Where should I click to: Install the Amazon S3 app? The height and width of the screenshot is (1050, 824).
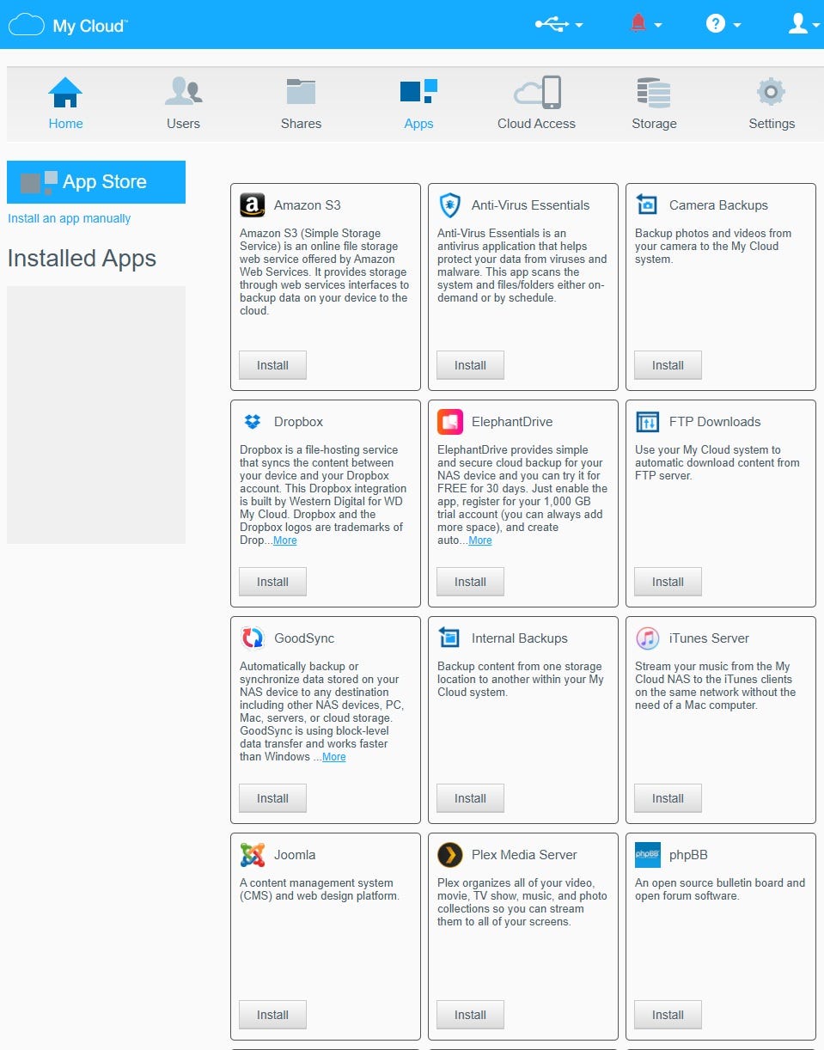pyautogui.click(x=272, y=365)
